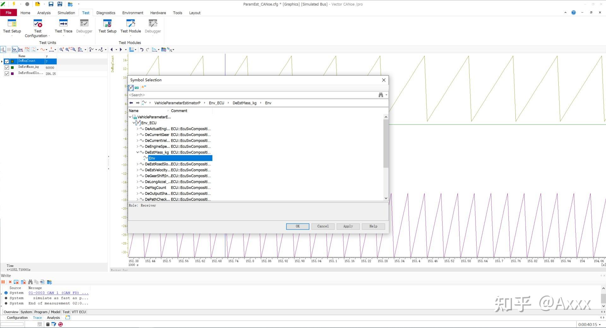Collapse the DeEstMass_kg tree node

(x=137, y=152)
